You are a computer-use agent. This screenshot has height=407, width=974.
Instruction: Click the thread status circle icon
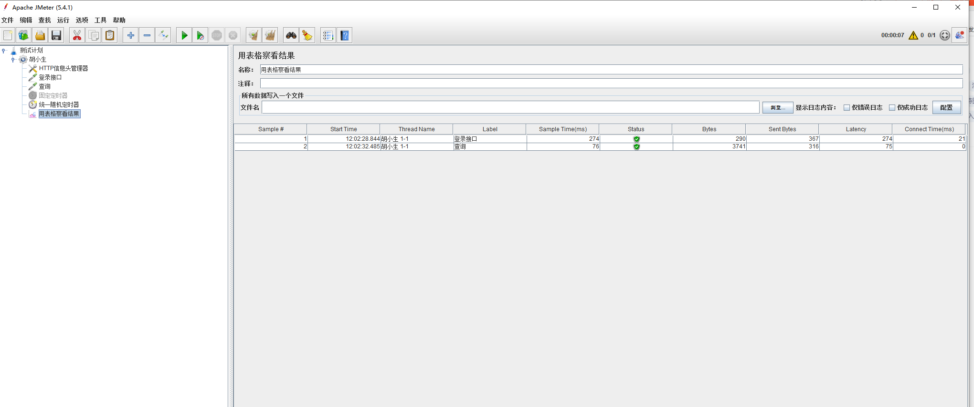coord(945,35)
